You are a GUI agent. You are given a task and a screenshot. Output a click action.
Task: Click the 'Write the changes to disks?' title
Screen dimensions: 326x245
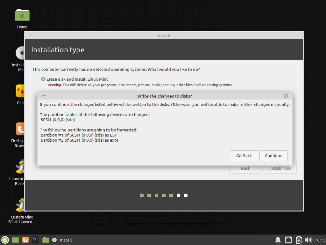click(165, 96)
